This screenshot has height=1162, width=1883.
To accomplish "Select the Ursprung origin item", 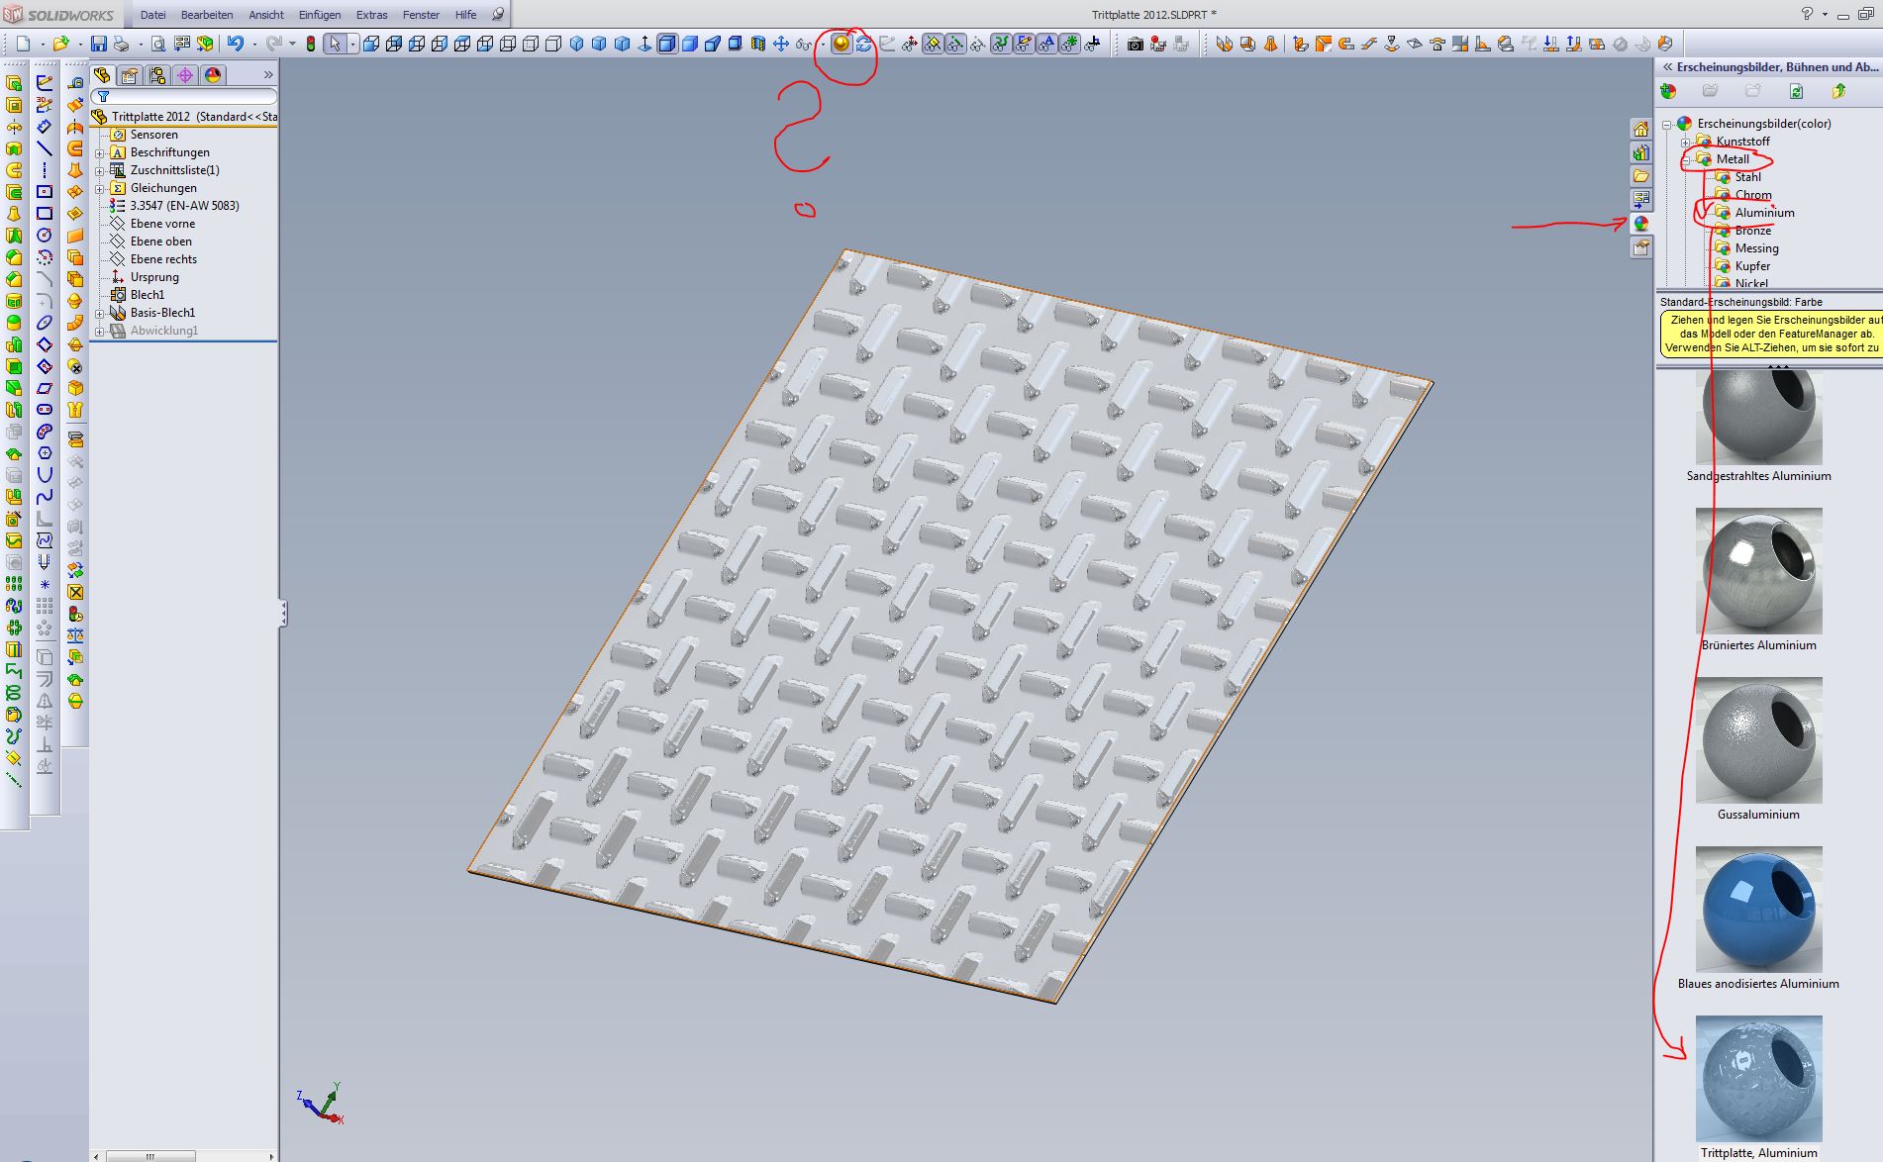I will click(145, 277).
